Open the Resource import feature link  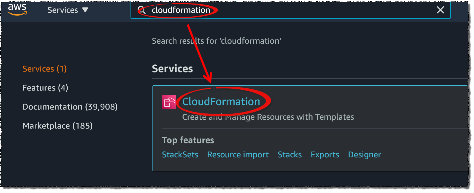[x=238, y=155]
